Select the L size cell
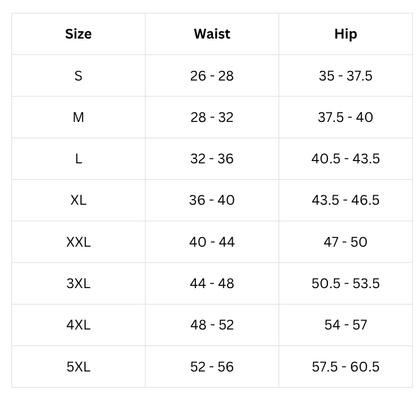 (x=78, y=159)
